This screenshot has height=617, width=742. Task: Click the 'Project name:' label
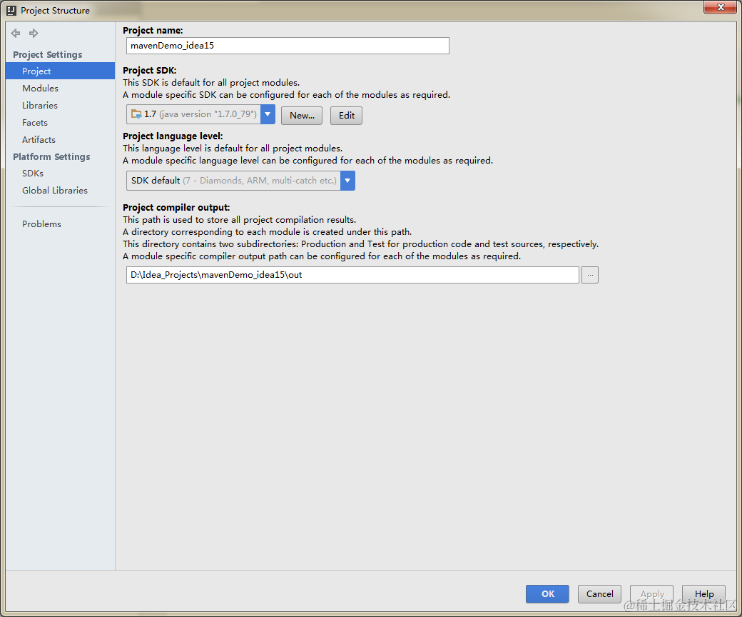(153, 30)
